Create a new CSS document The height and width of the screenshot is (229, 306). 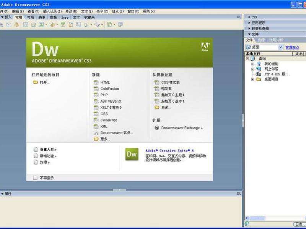pyautogui.click(x=101, y=114)
